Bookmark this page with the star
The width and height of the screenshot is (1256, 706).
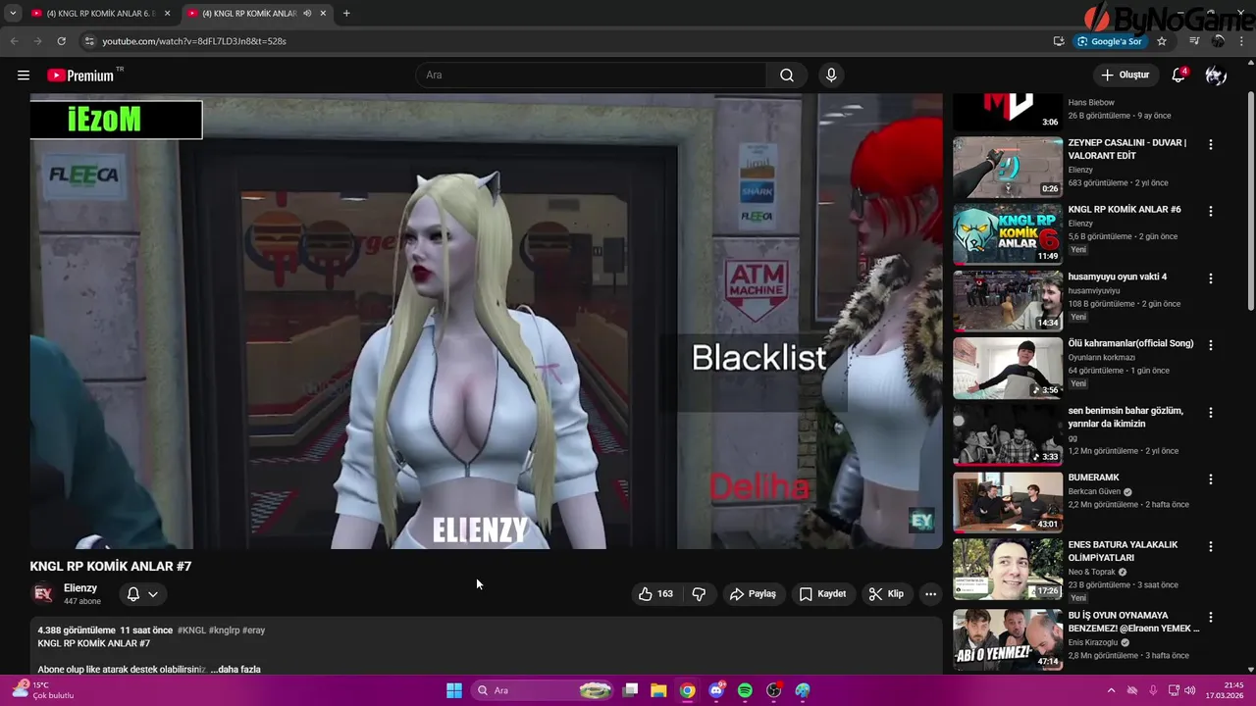(1162, 41)
